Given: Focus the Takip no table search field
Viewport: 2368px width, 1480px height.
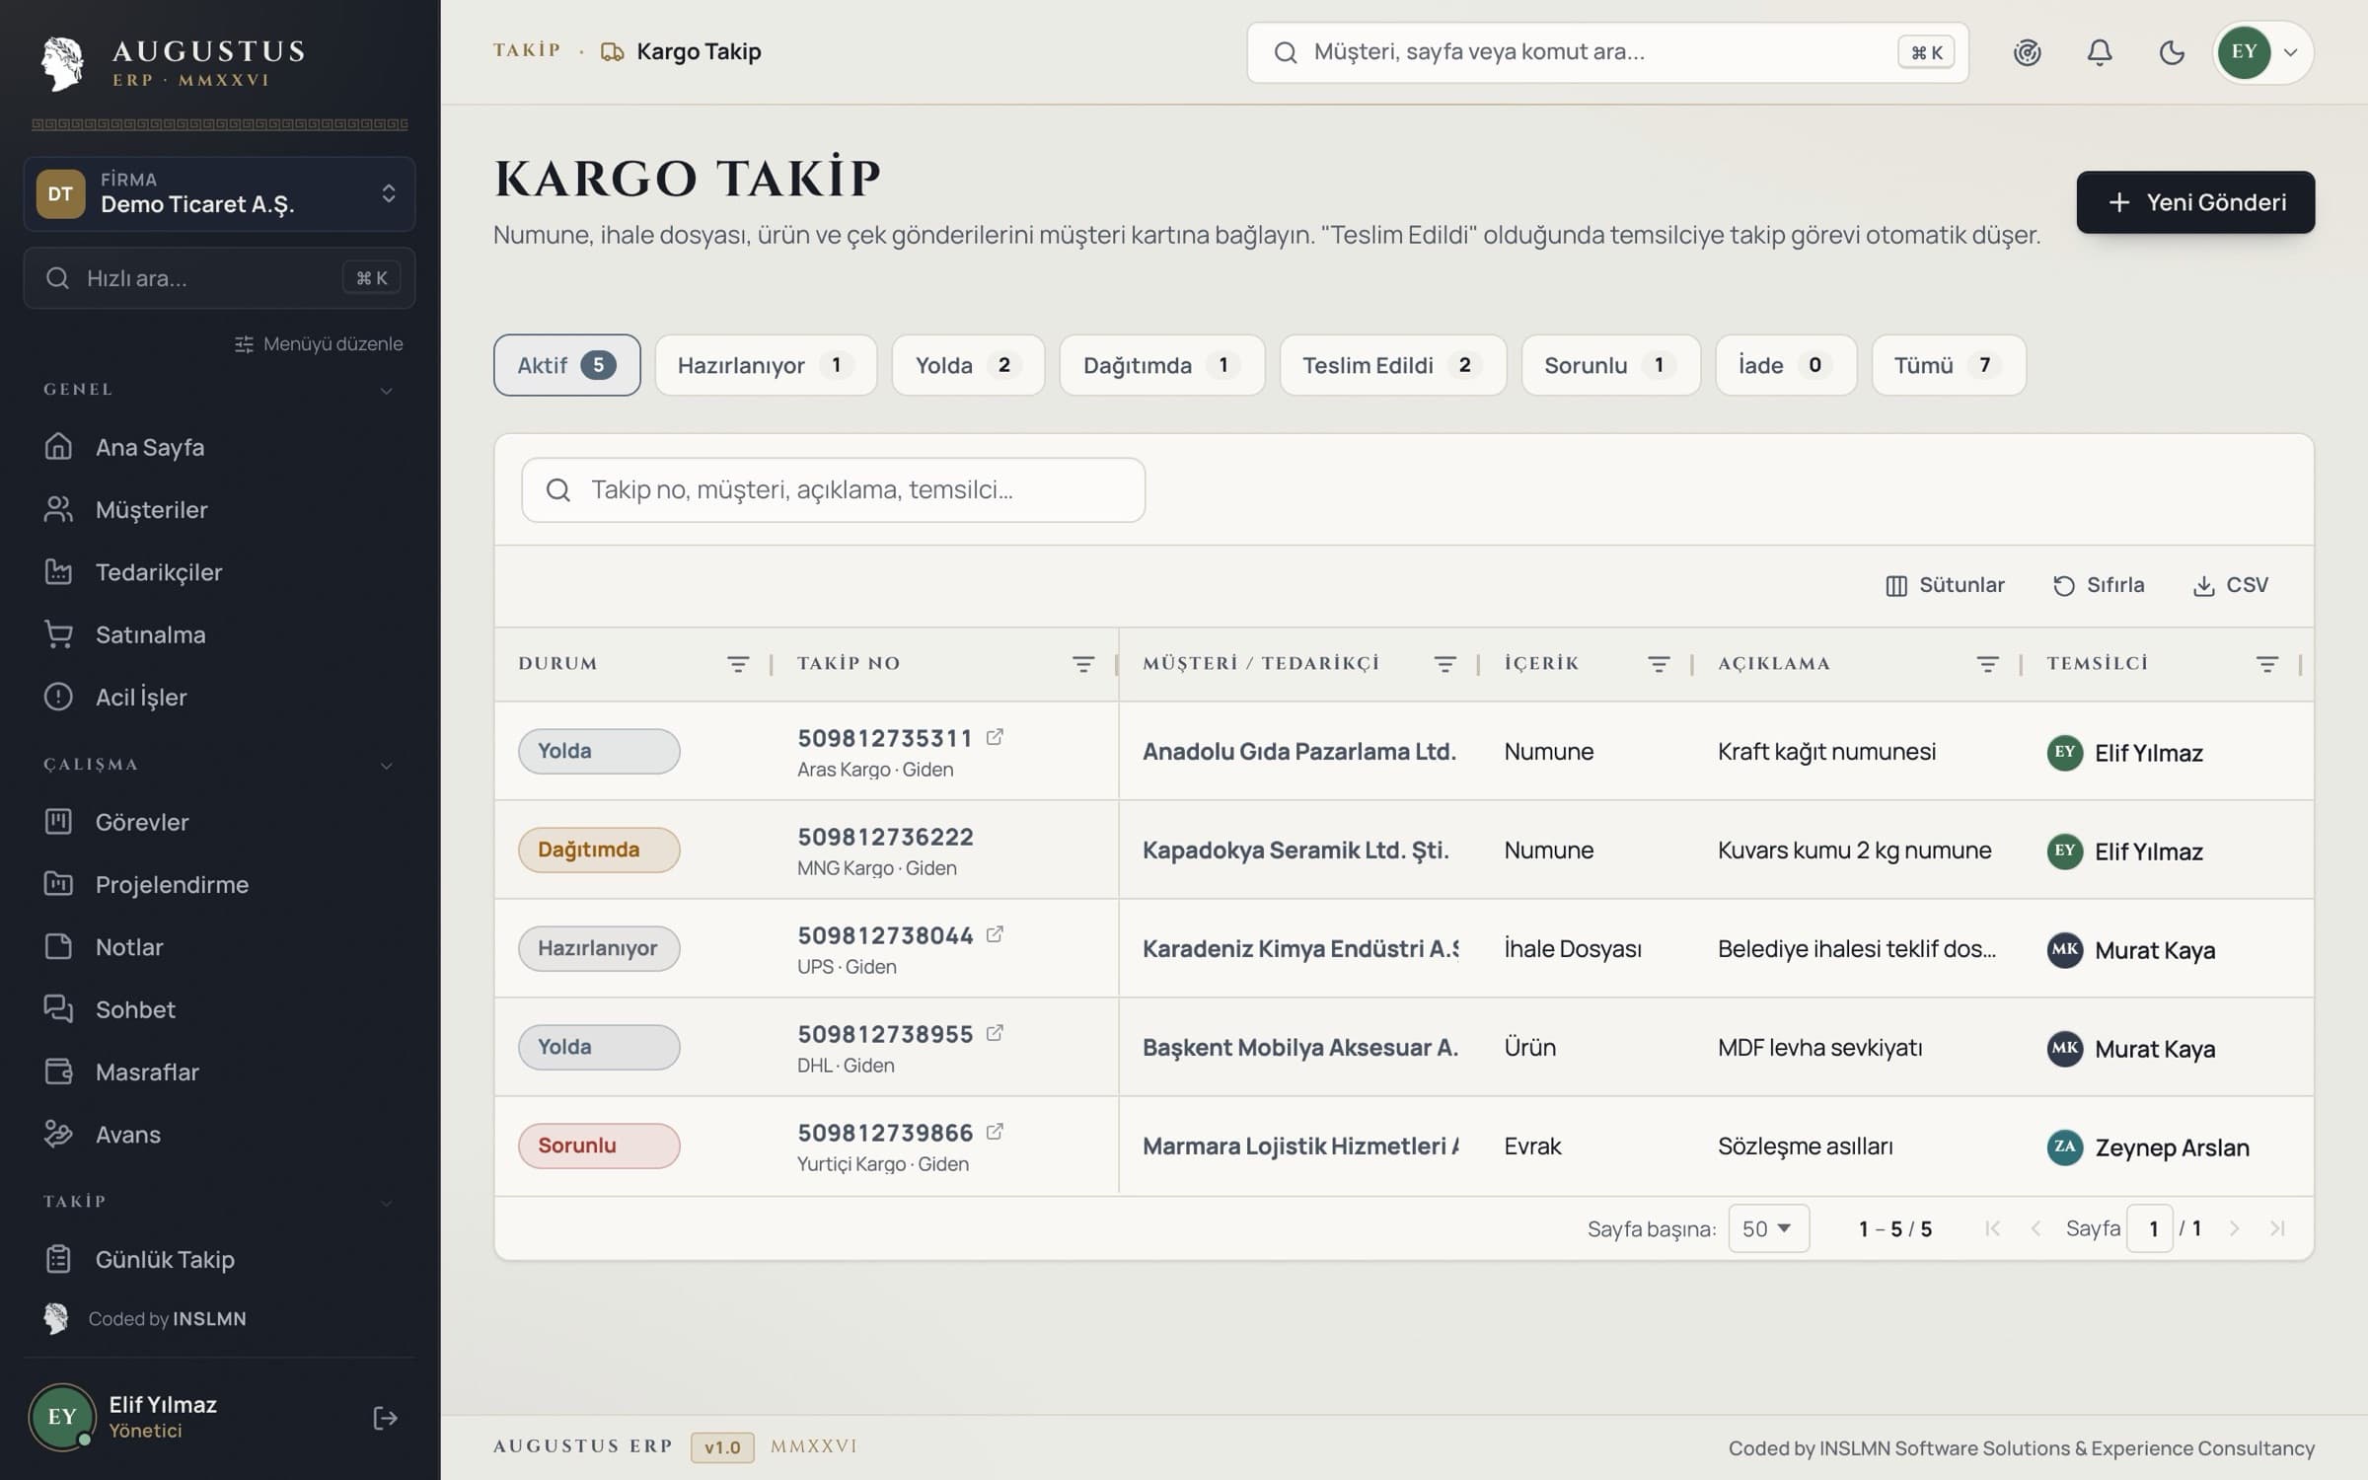Looking at the screenshot, I should 833,489.
